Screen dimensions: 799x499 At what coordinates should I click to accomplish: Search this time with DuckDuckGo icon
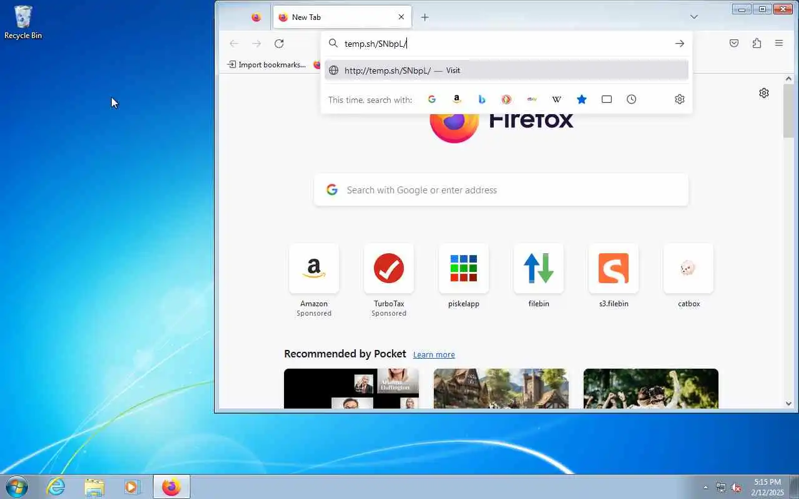[507, 99]
